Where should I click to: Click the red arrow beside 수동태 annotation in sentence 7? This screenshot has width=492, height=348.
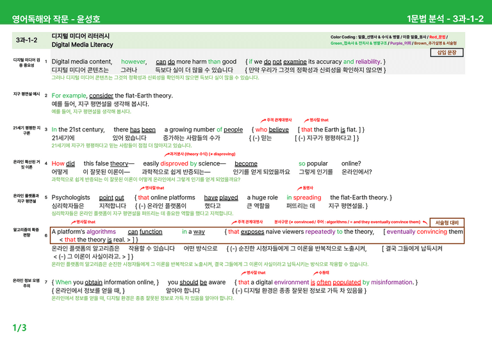(x=315, y=273)
